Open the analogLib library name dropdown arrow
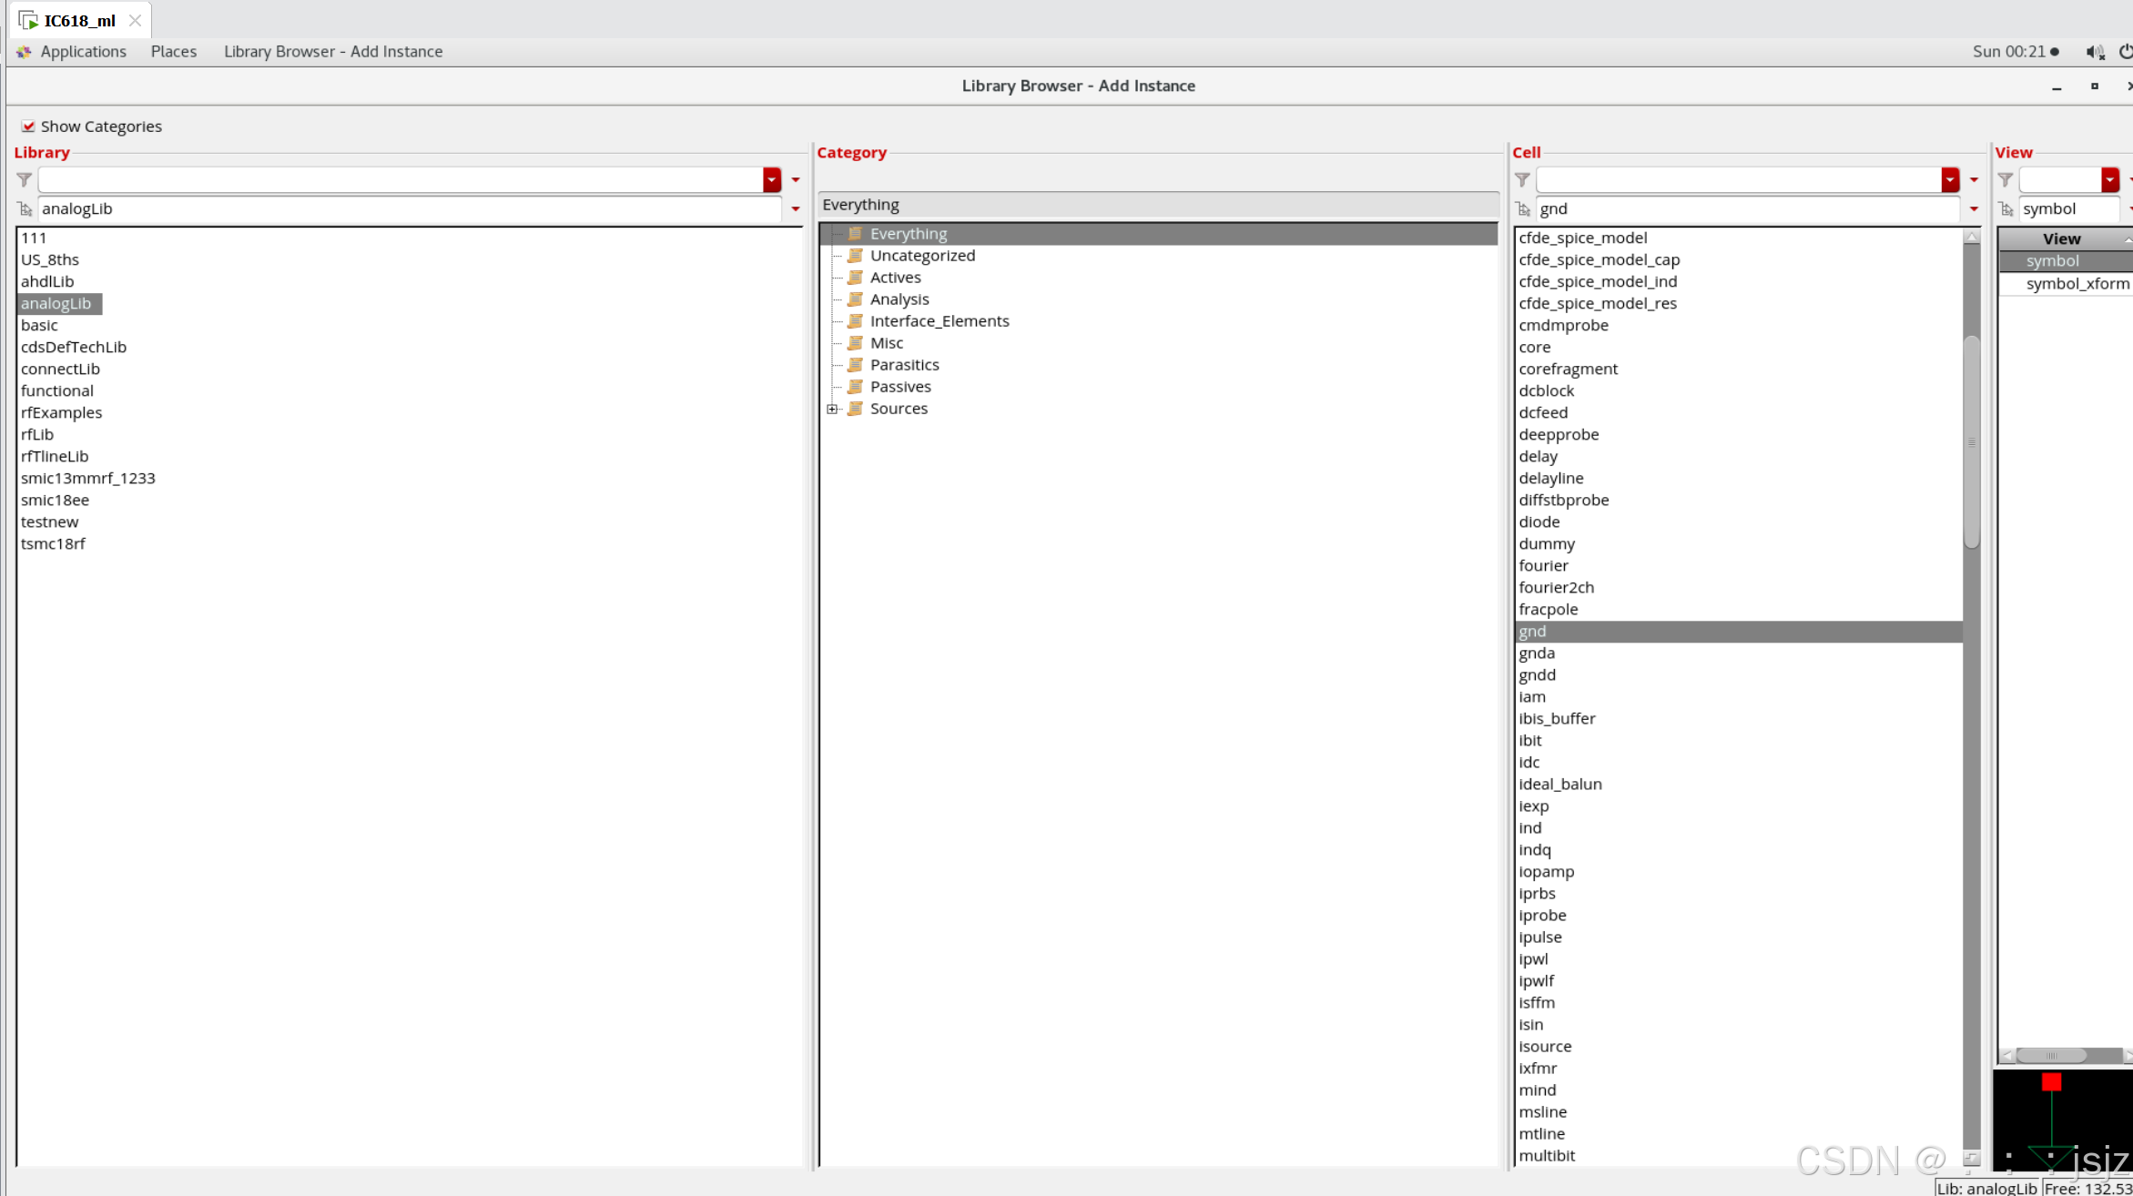This screenshot has width=2133, height=1196. (x=796, y=209)
